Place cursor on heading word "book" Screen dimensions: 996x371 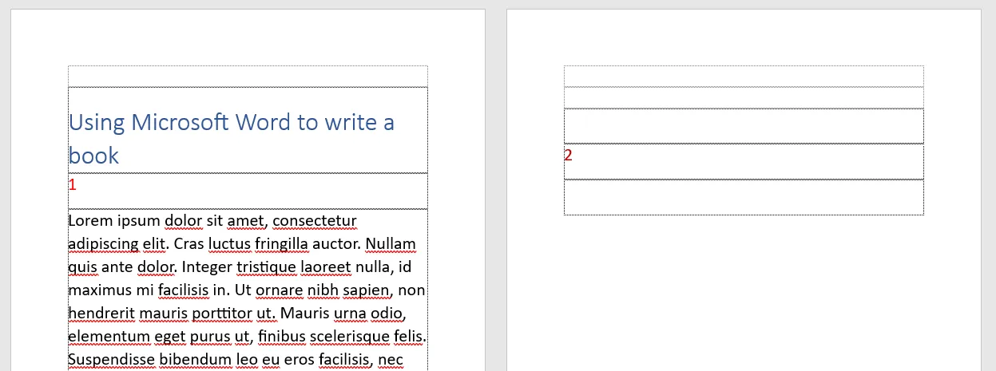pyautogui.click(x=93, y=155)
